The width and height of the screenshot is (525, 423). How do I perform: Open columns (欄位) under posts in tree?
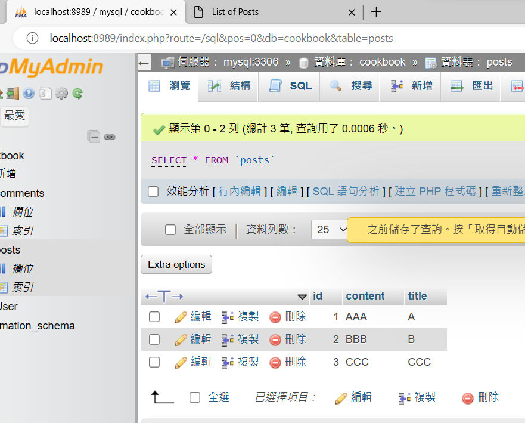[23, 269]
